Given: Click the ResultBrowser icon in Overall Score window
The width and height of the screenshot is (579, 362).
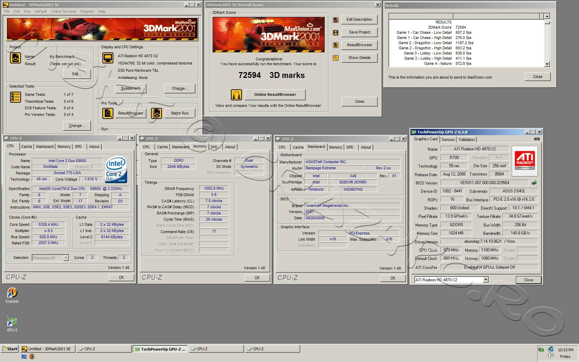Looking at the screenshot, I should [x=335, y=45].
